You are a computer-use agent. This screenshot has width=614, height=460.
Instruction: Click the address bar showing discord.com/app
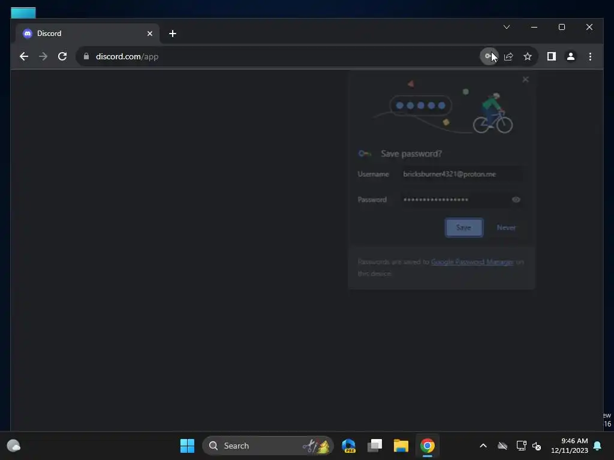278,56
